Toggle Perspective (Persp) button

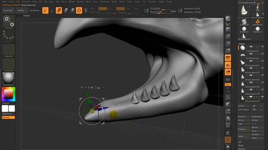[228, 57]
